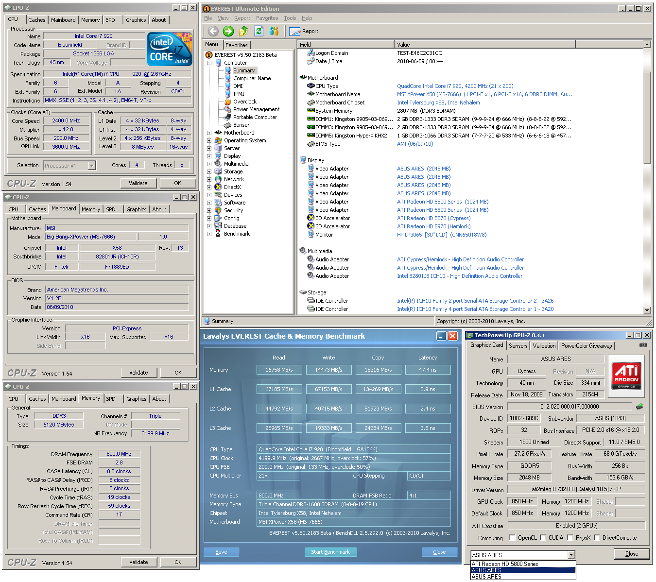Click the 3D Accelerator icon for HD 5870 row
The height and width of the screenshot is (582, 656).
coord(311,218)
